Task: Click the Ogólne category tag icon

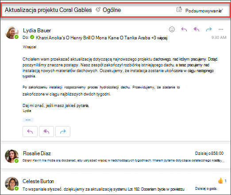Action: coord(98,10)
